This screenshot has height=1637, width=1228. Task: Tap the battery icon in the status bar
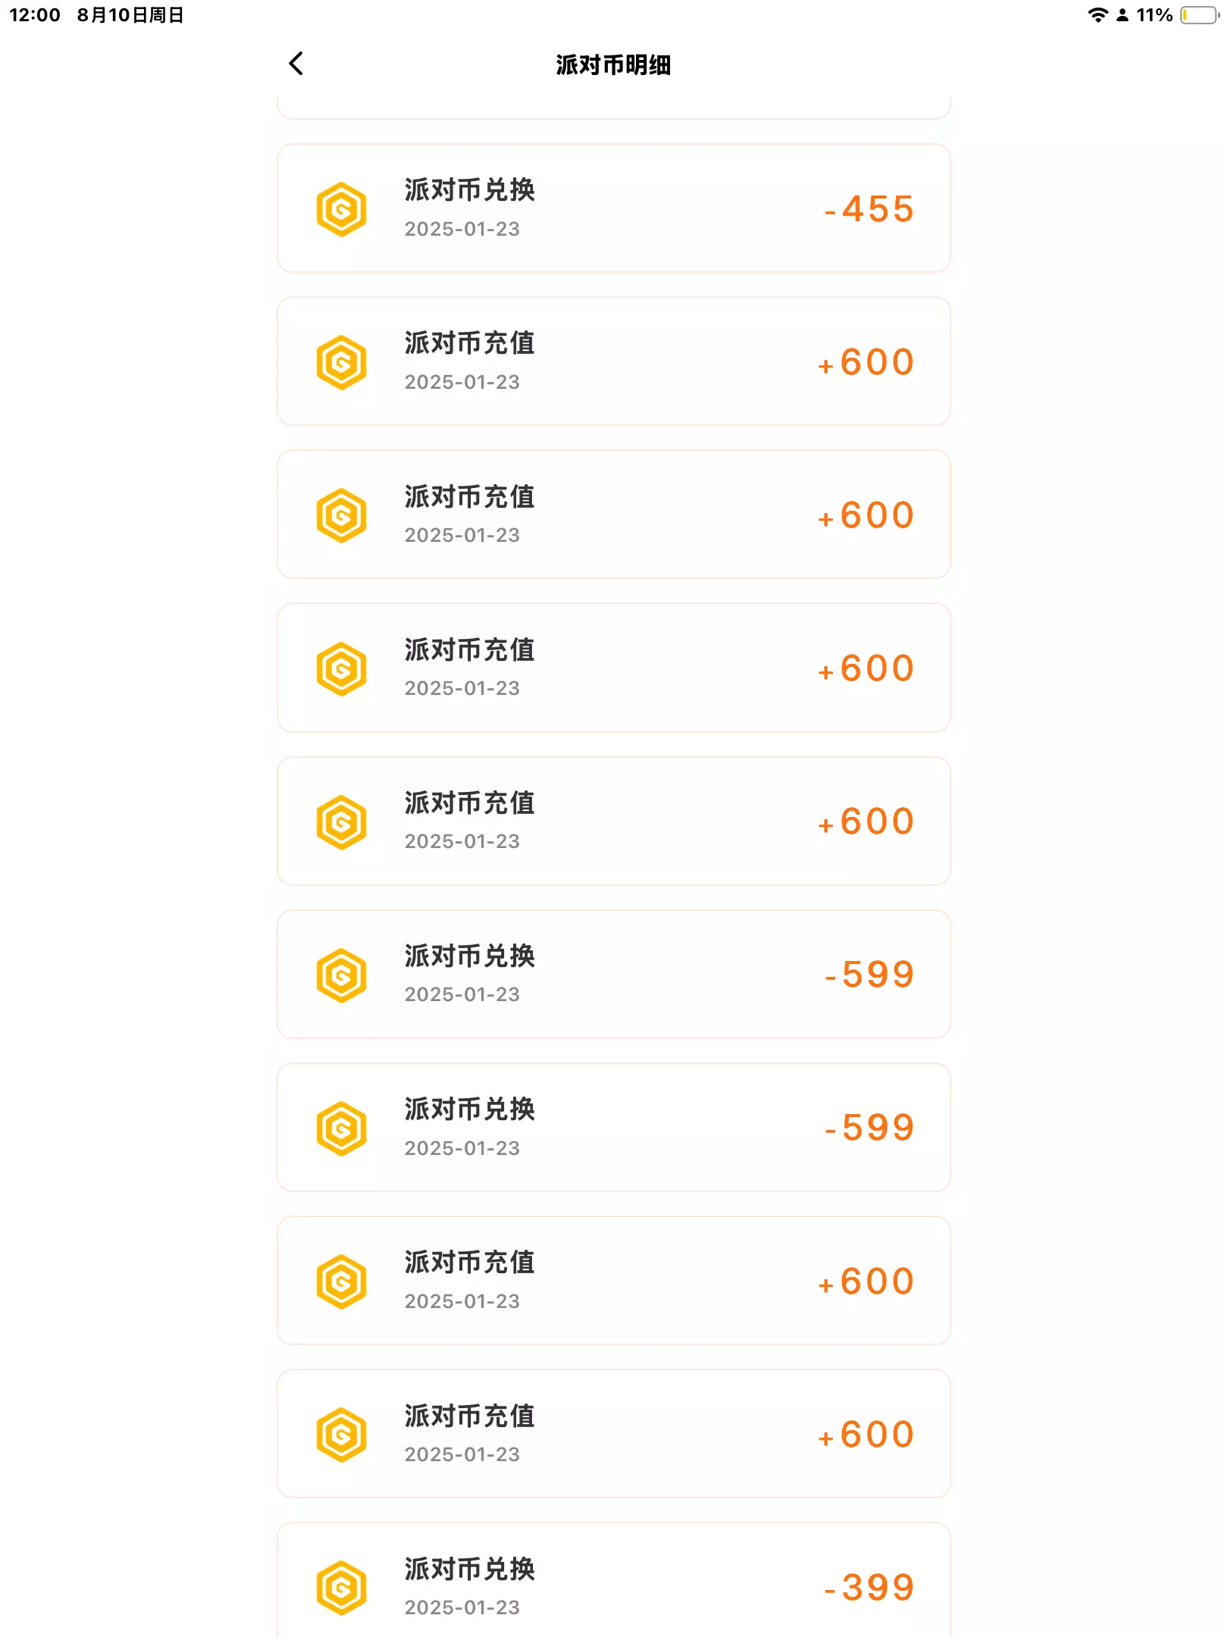click(x=1199, y=15)
